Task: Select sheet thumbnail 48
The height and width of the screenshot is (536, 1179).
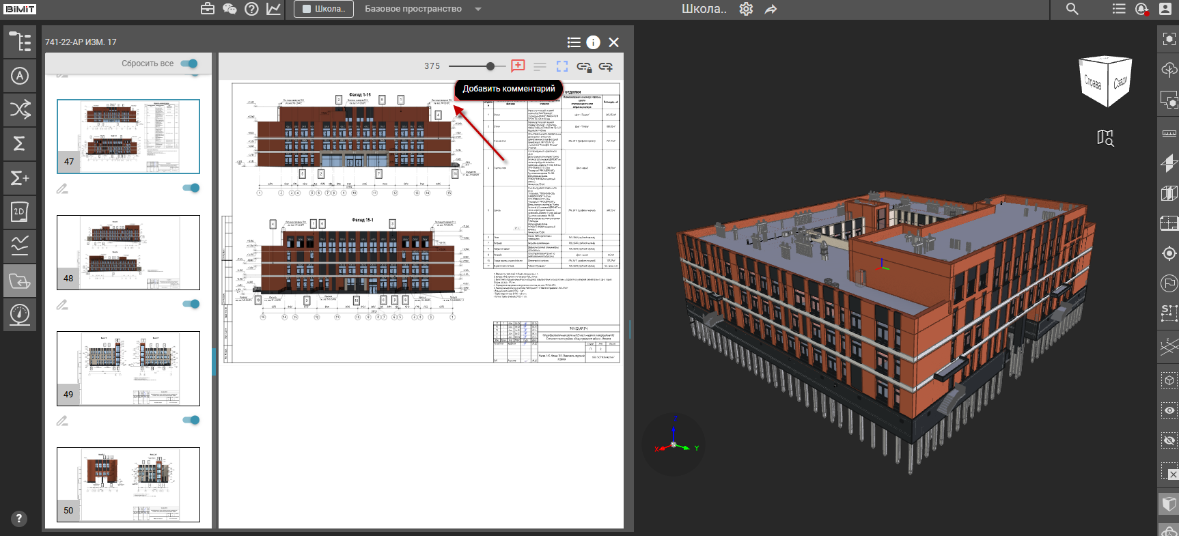Action: click(128, 253)
